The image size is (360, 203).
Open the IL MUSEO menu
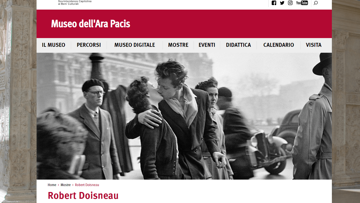53,45
